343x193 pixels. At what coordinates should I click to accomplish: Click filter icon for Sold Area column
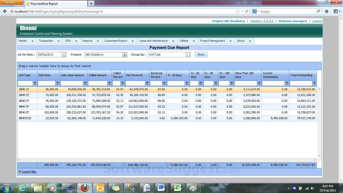click(x=58, y=83)
